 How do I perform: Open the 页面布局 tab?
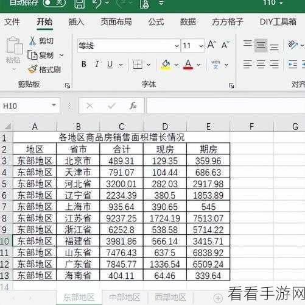116,21
